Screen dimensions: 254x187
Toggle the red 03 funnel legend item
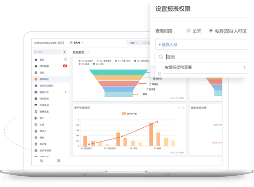(123, 61)
